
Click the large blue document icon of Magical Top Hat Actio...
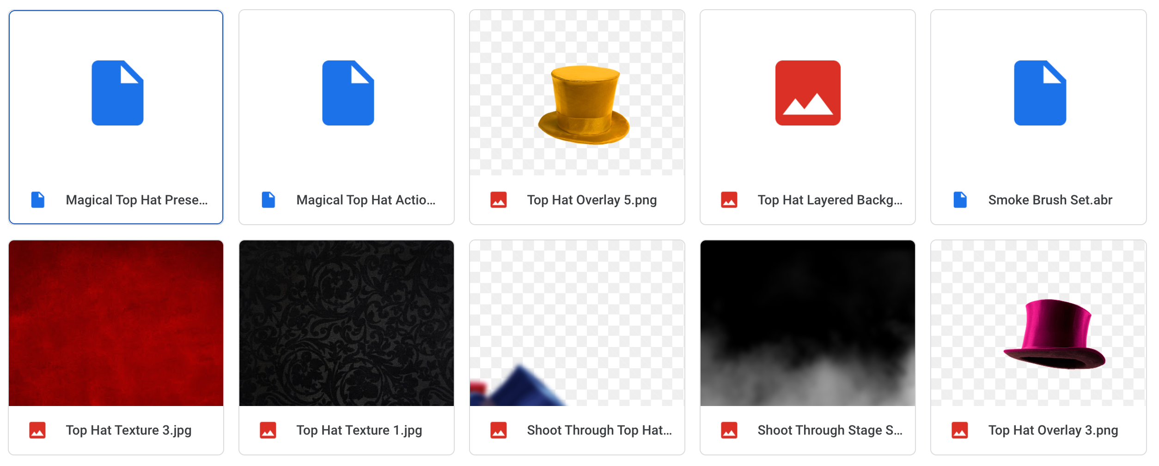click(348, 93)
